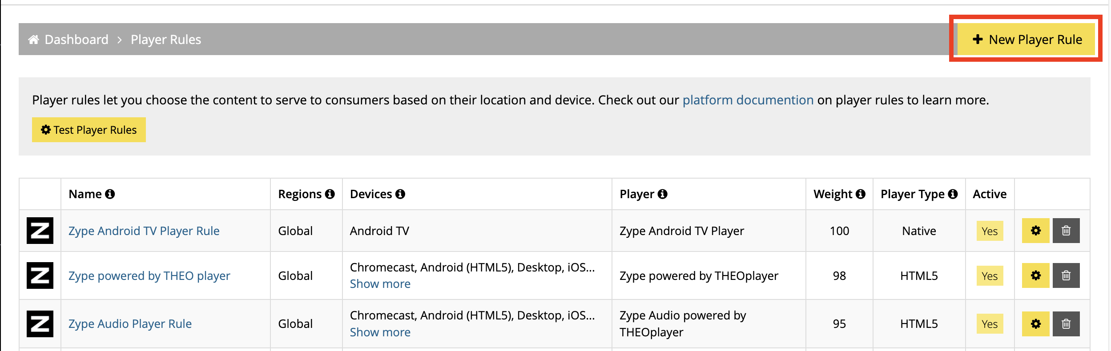1111x351 pixels.
Task: Click Global region in THEO player row
Action: click(295, 276)
